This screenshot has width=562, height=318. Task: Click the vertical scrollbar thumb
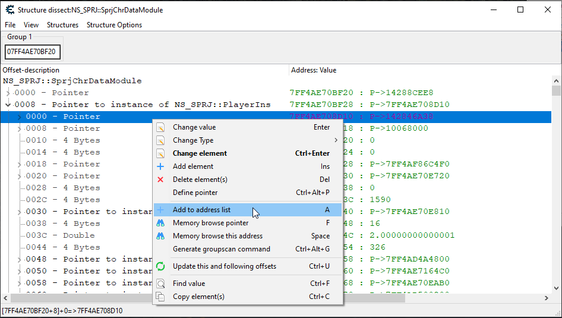point(556,91)
